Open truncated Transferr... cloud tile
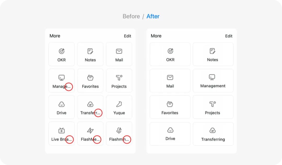 coord(90,107)
